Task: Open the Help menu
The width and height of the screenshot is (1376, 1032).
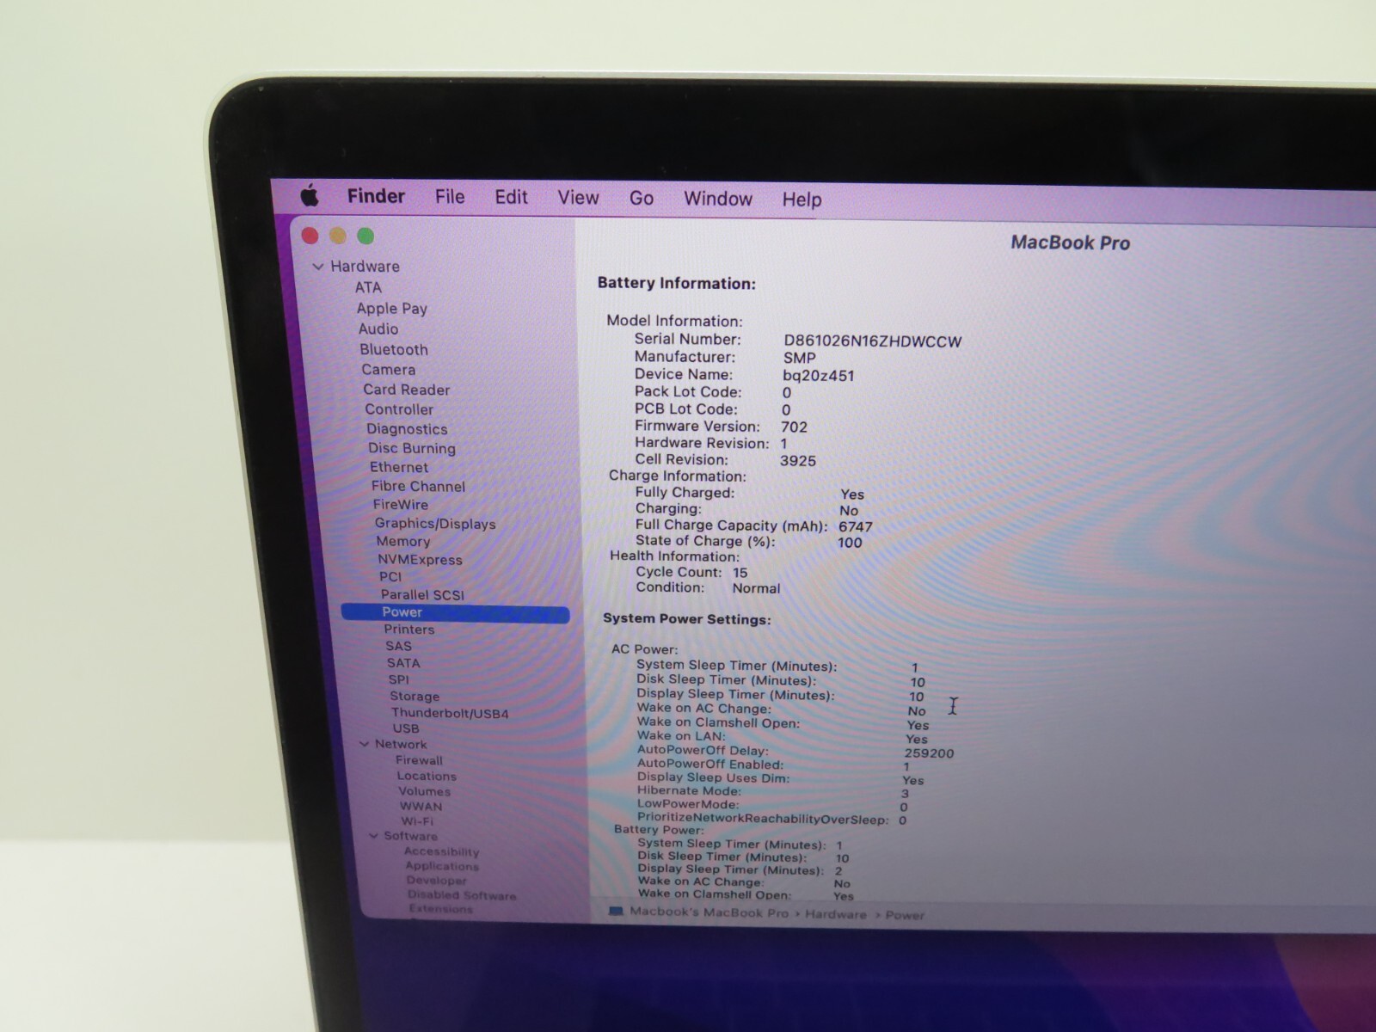Action: point(802,200)
